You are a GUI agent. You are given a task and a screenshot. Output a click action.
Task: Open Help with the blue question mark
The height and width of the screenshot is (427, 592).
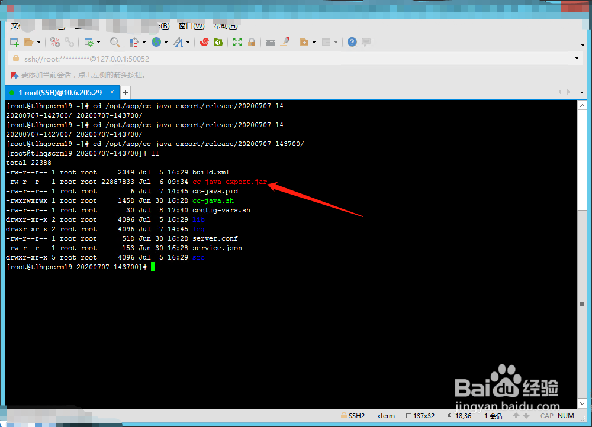(352, 42)
